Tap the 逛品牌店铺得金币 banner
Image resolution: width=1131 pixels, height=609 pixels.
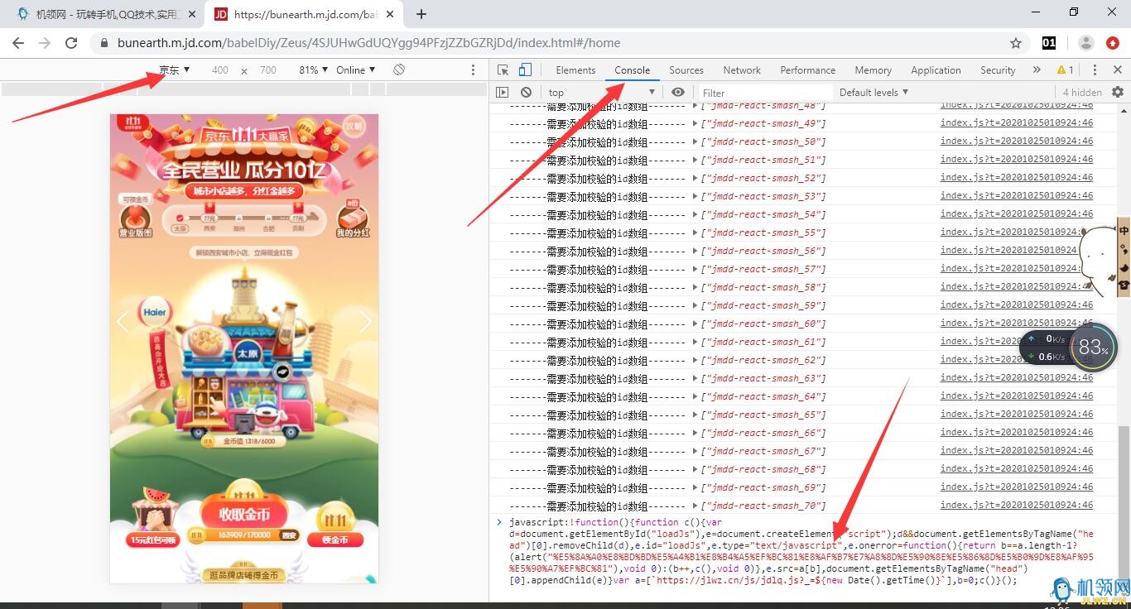(x=243, y=574)
